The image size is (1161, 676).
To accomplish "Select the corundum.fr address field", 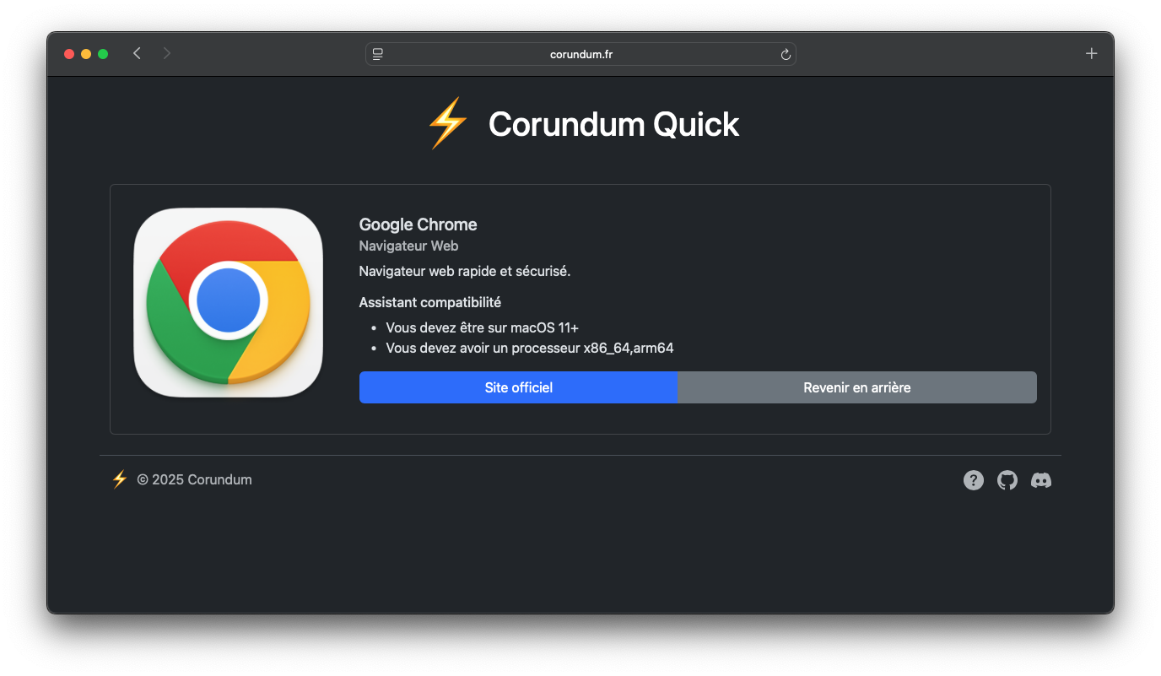I will 581,54.
